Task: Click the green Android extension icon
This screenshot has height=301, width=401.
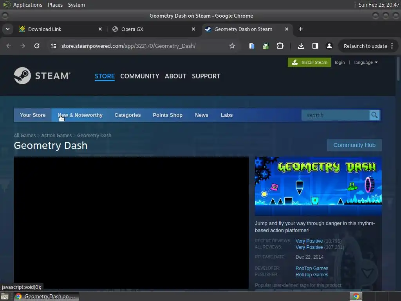Action: (x=266, y=46)
